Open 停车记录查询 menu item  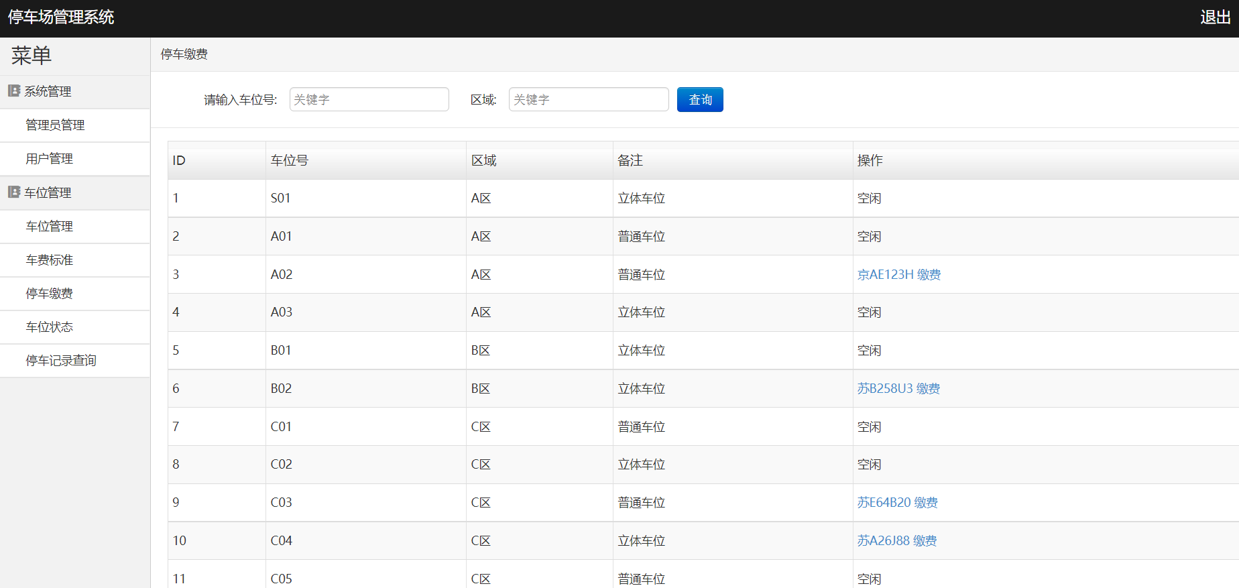[x=61, y=361]
